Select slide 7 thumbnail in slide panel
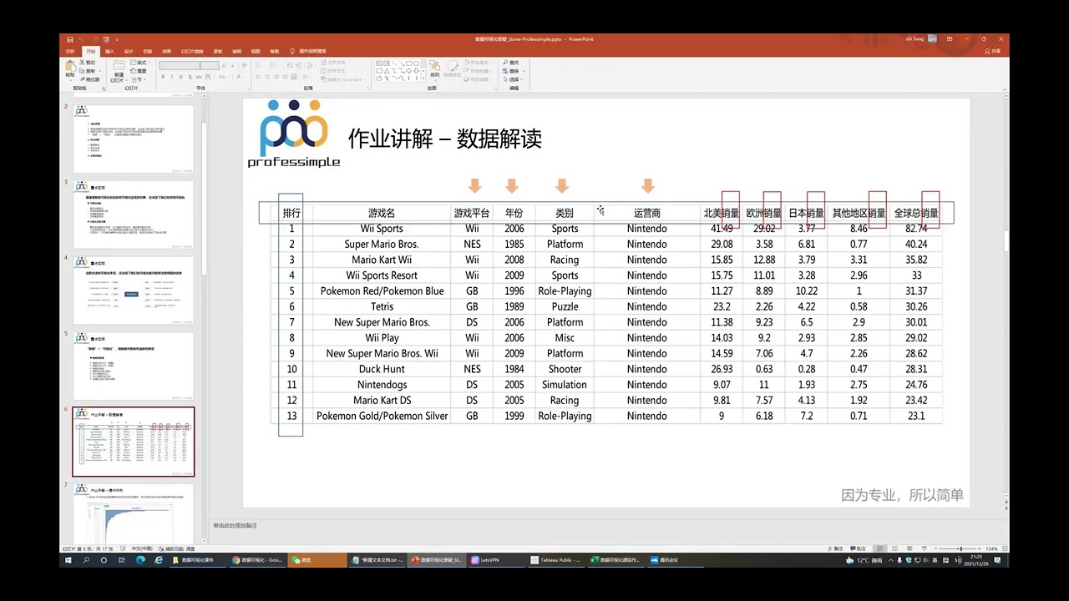 pos(134,513)
